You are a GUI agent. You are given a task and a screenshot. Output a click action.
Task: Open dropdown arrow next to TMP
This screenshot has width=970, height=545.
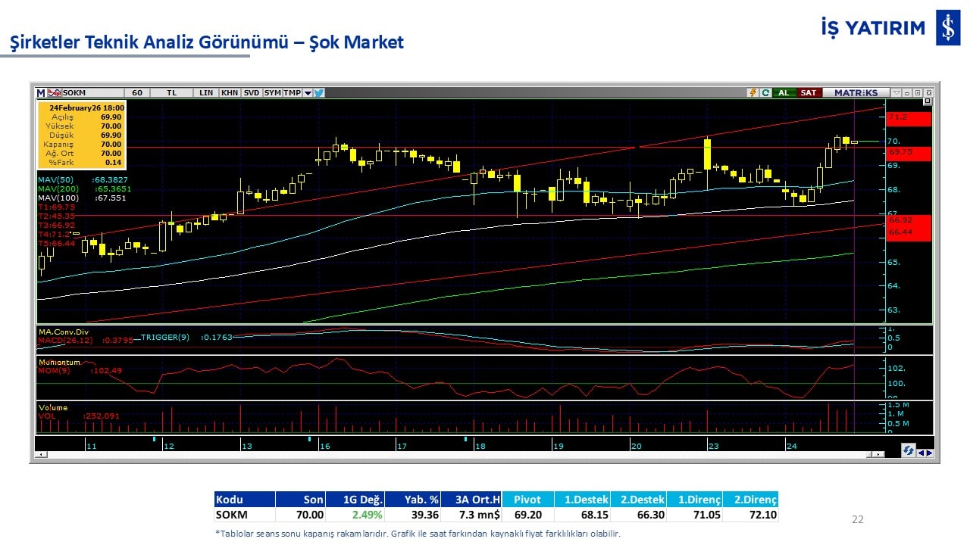point(308,93)
